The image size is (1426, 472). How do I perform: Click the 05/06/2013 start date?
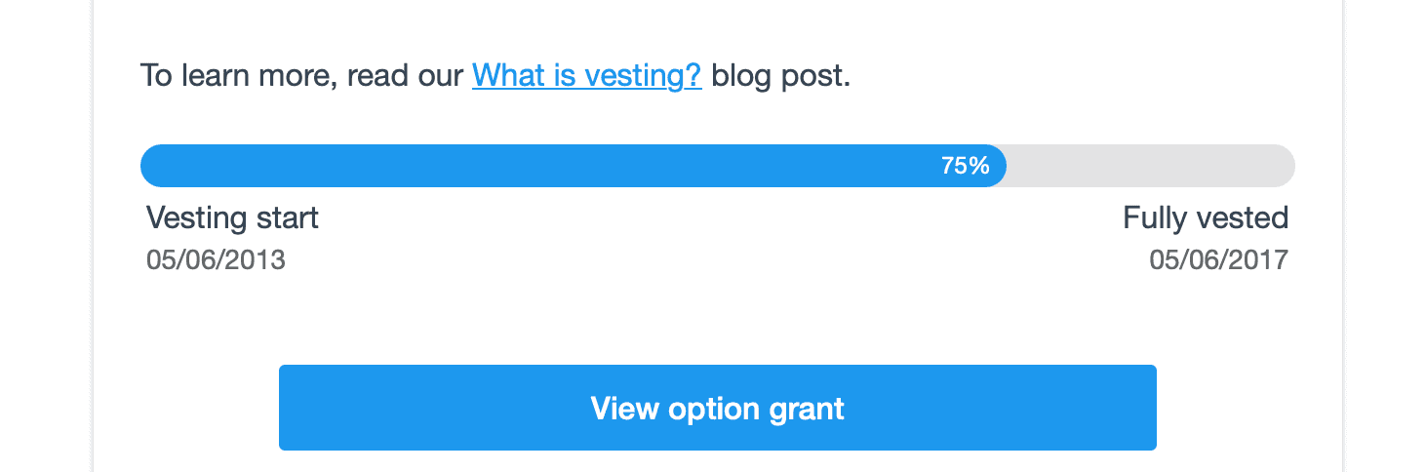[x=216, y=260]
